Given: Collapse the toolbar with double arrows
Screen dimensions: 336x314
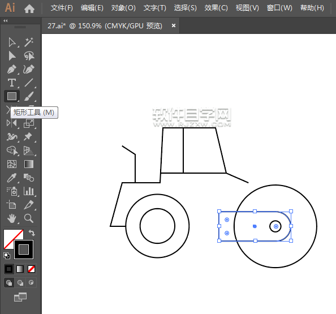Looking at the screenshot, I should coord(6,21).
